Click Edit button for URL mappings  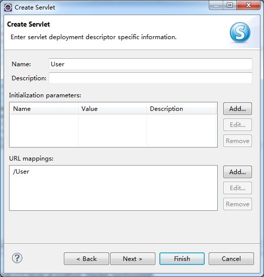[x=237, y=188]
